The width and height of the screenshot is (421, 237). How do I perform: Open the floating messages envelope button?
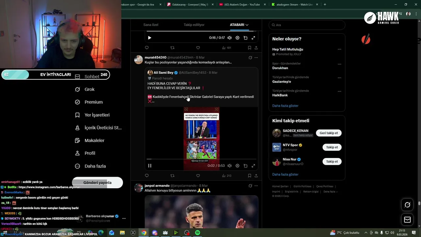pos(407,220)
